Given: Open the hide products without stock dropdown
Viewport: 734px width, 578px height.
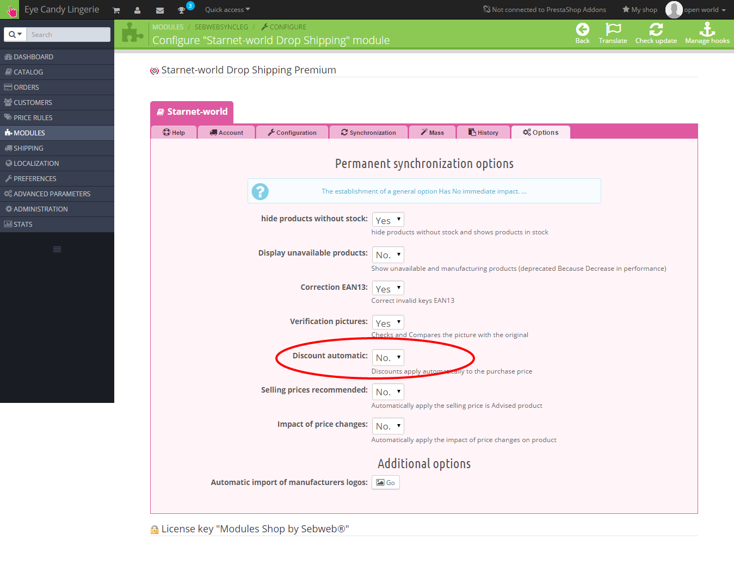Looking at the screenshot, I should click(388, 220).
